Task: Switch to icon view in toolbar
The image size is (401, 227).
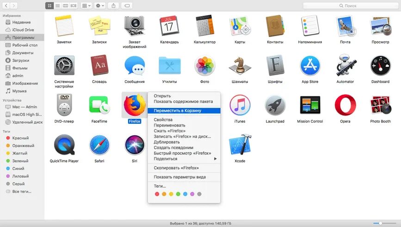Action: click(49, 6)
